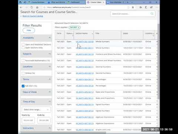
Task: Click the Back to Course Catalog link
Action: pyautogui.click(x=33, y=16)
